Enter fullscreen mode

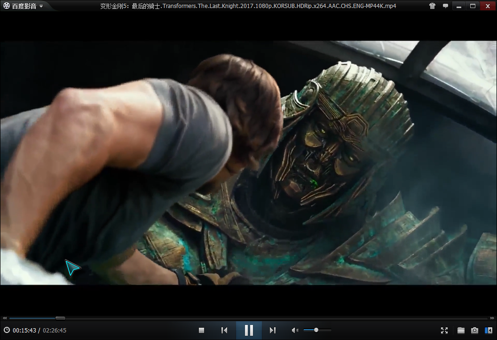pos(444,330)
